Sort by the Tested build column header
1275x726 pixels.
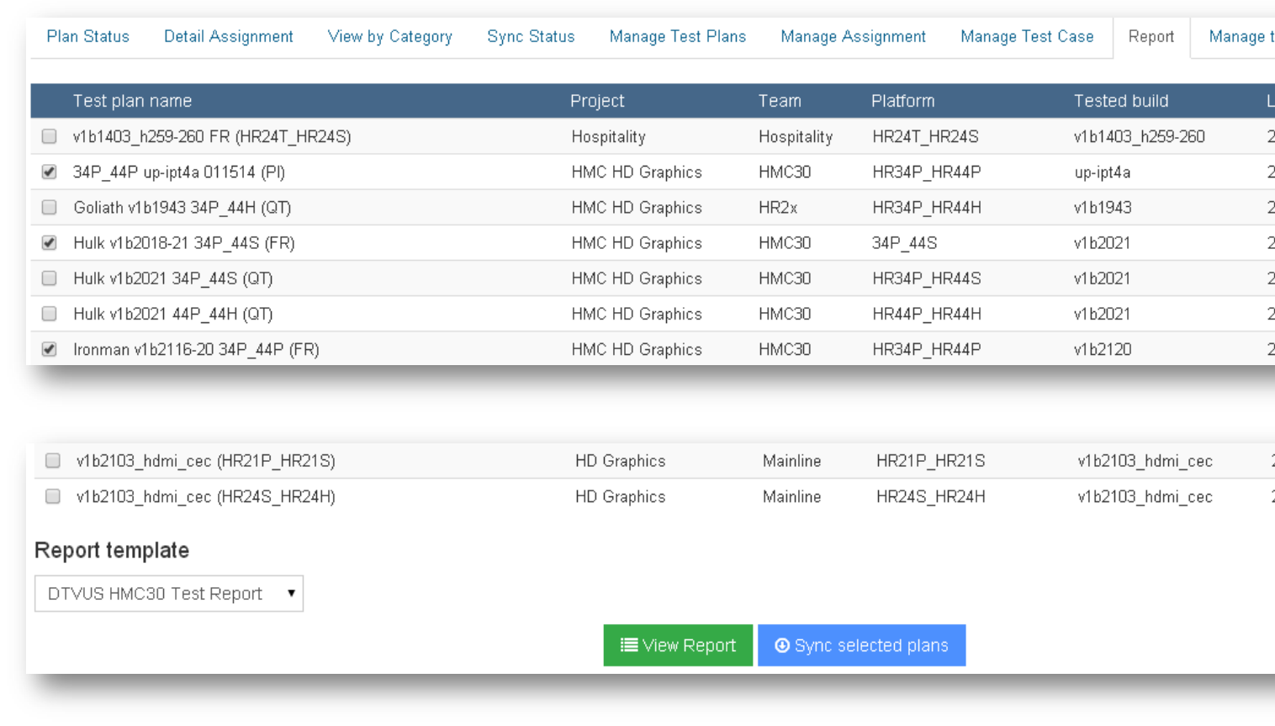1120,101
